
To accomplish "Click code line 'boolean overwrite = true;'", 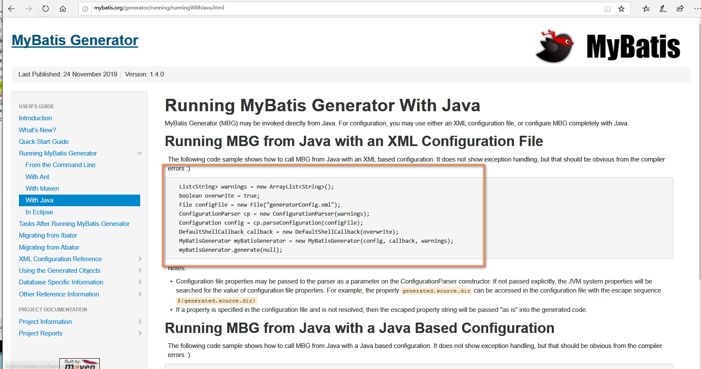I will (219, 196).
